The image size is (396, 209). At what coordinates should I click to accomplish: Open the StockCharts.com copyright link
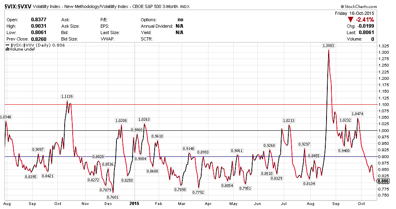(359, 7)
